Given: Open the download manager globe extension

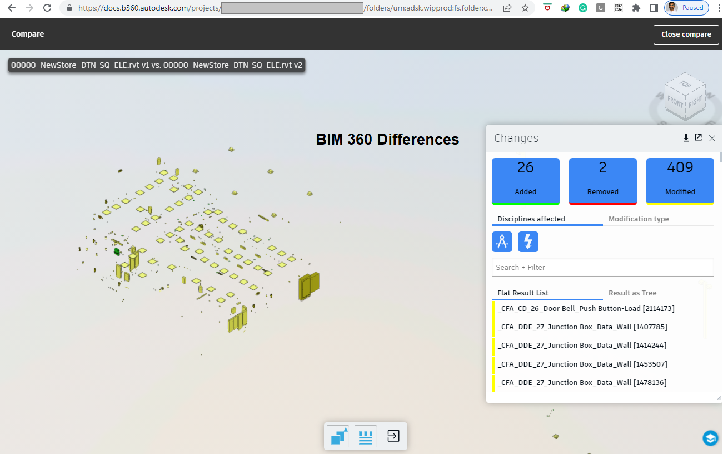Looking at the screenshot, I should tap(565, 8).
